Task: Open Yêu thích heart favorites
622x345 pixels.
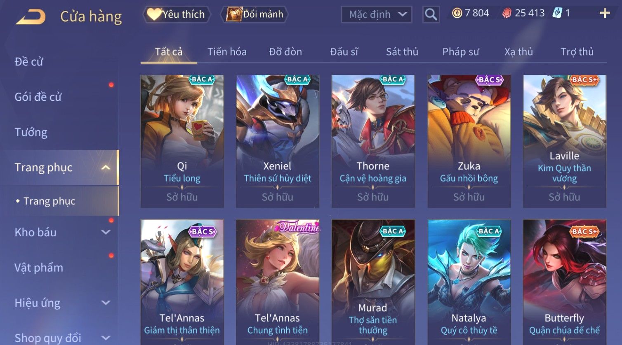Action: coord(177,14)
